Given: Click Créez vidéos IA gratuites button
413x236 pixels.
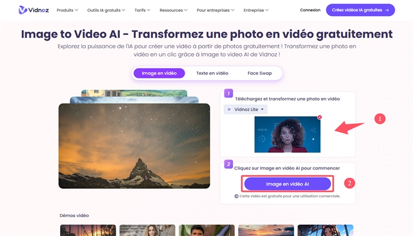Looking at the screenshot, I should click(x=360, y=10).
